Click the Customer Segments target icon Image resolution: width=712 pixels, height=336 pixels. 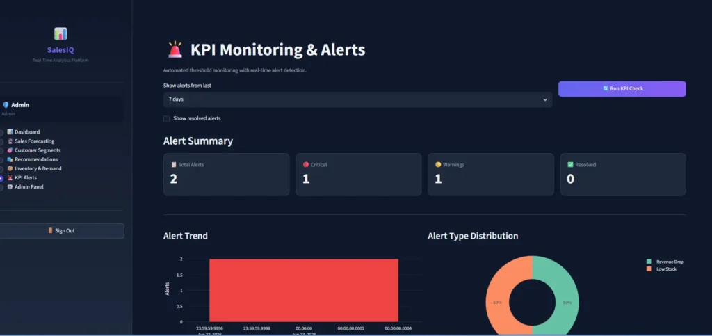tap(10, 150)
